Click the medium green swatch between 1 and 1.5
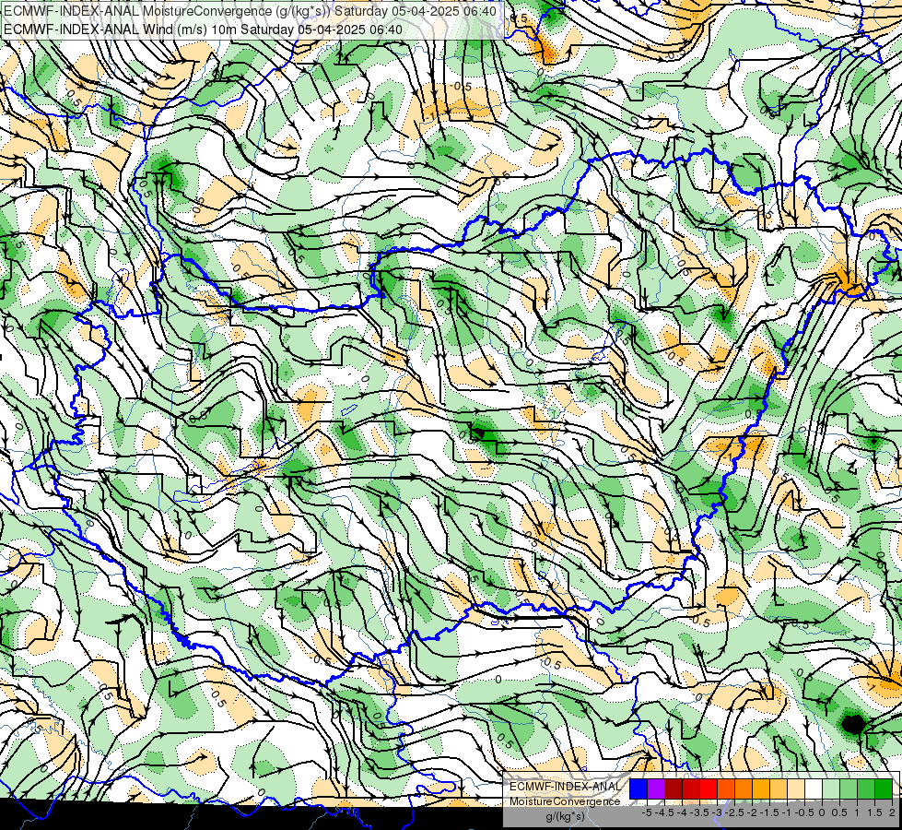Screen dimensions: 902x830 tap(866, 789)
